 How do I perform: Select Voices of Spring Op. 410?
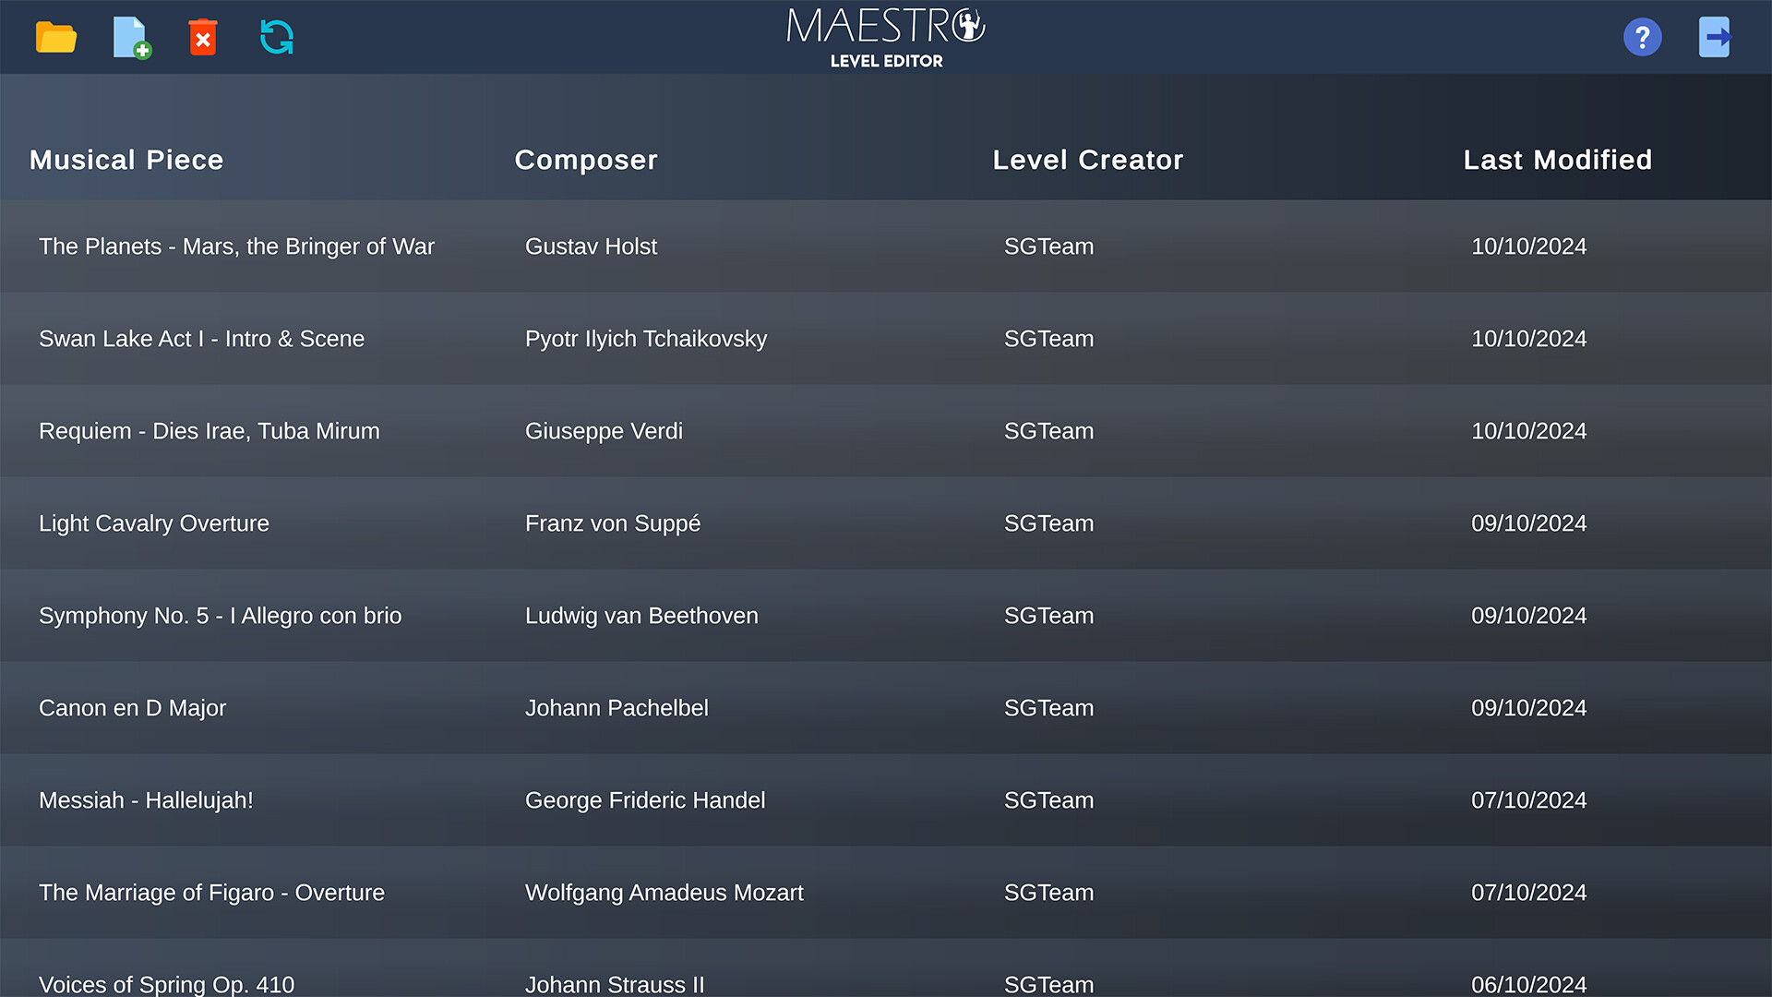[166, 982]
